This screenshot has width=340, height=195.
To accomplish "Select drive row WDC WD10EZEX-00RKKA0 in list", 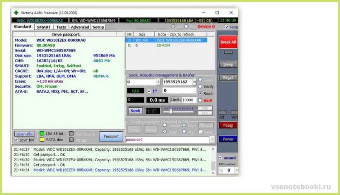I will [166, 40].
